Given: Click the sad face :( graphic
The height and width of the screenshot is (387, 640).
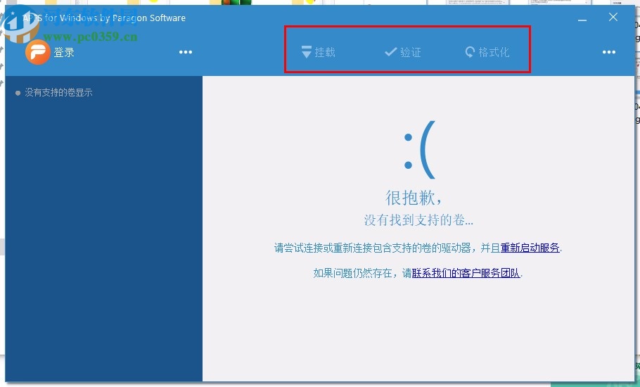Looking at the screenshot, I should coord(419,151).
